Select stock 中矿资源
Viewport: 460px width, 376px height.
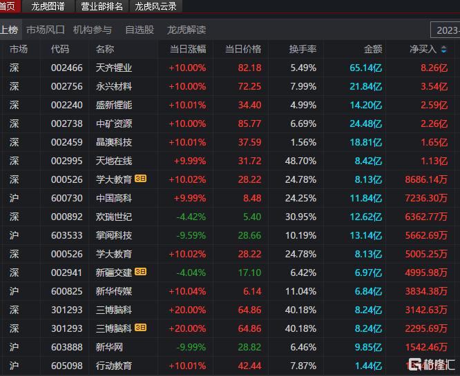pos(114,123)
